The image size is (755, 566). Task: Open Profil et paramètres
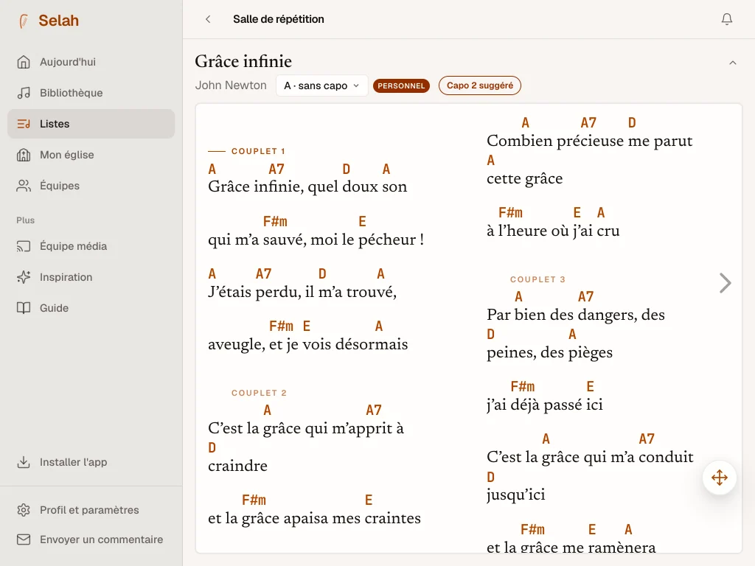91,510
